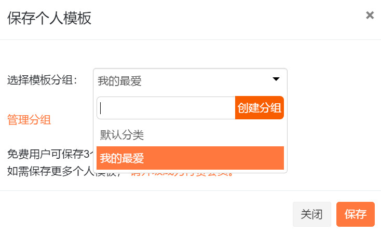Dismiss the save template dialog via X

pos(370,15)
